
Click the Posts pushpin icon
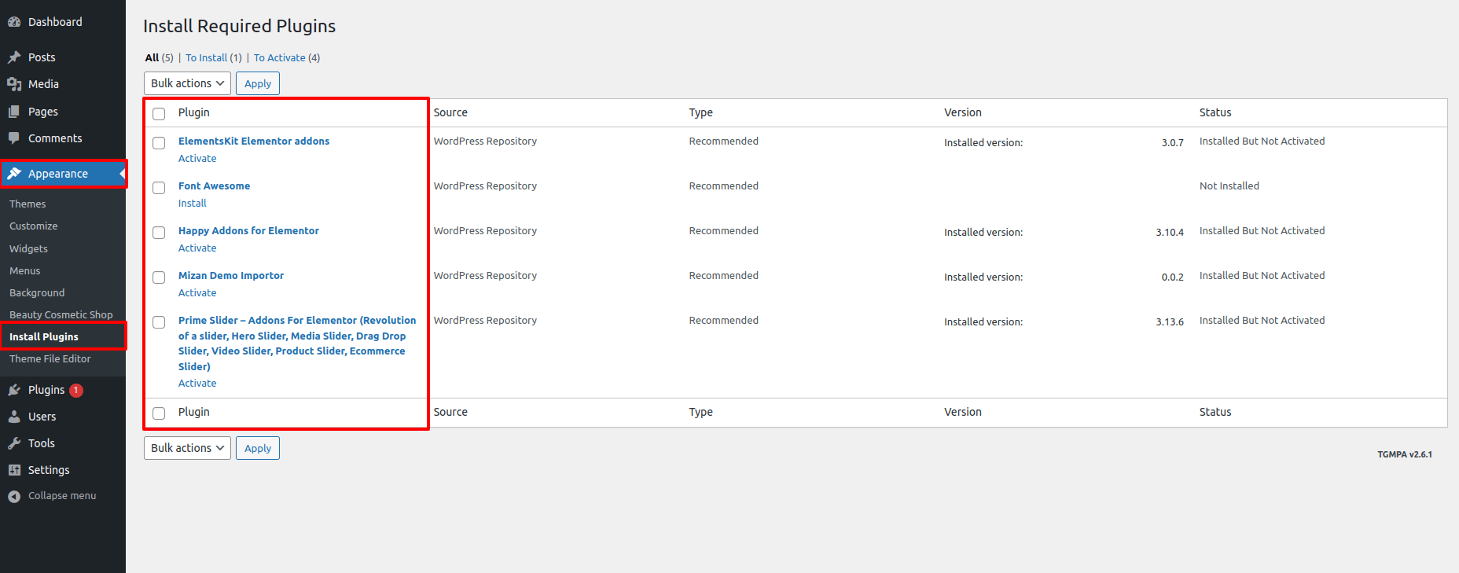[x=14, y=57]
